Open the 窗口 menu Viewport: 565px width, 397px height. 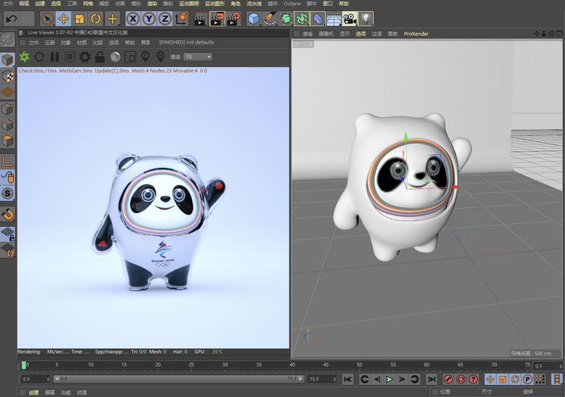328,3
